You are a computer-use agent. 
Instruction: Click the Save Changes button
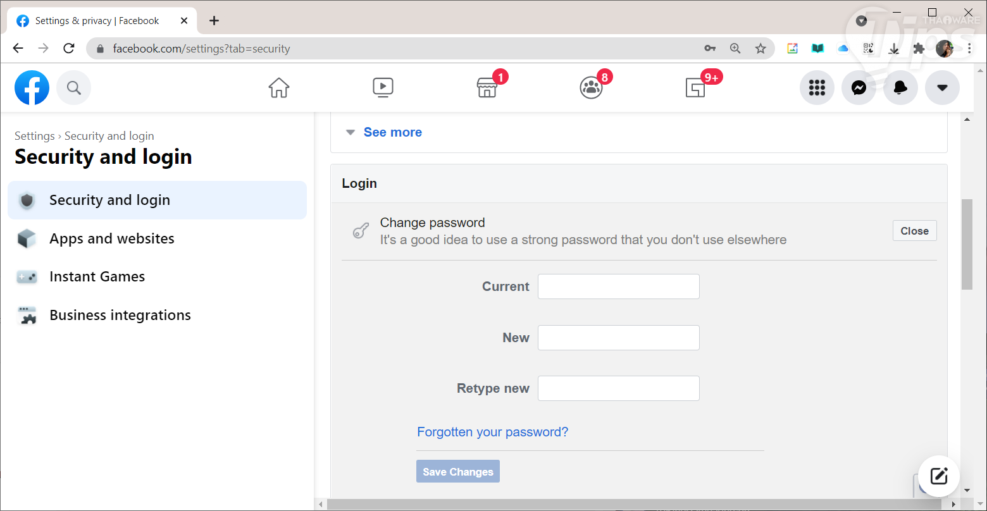point(458,472)
